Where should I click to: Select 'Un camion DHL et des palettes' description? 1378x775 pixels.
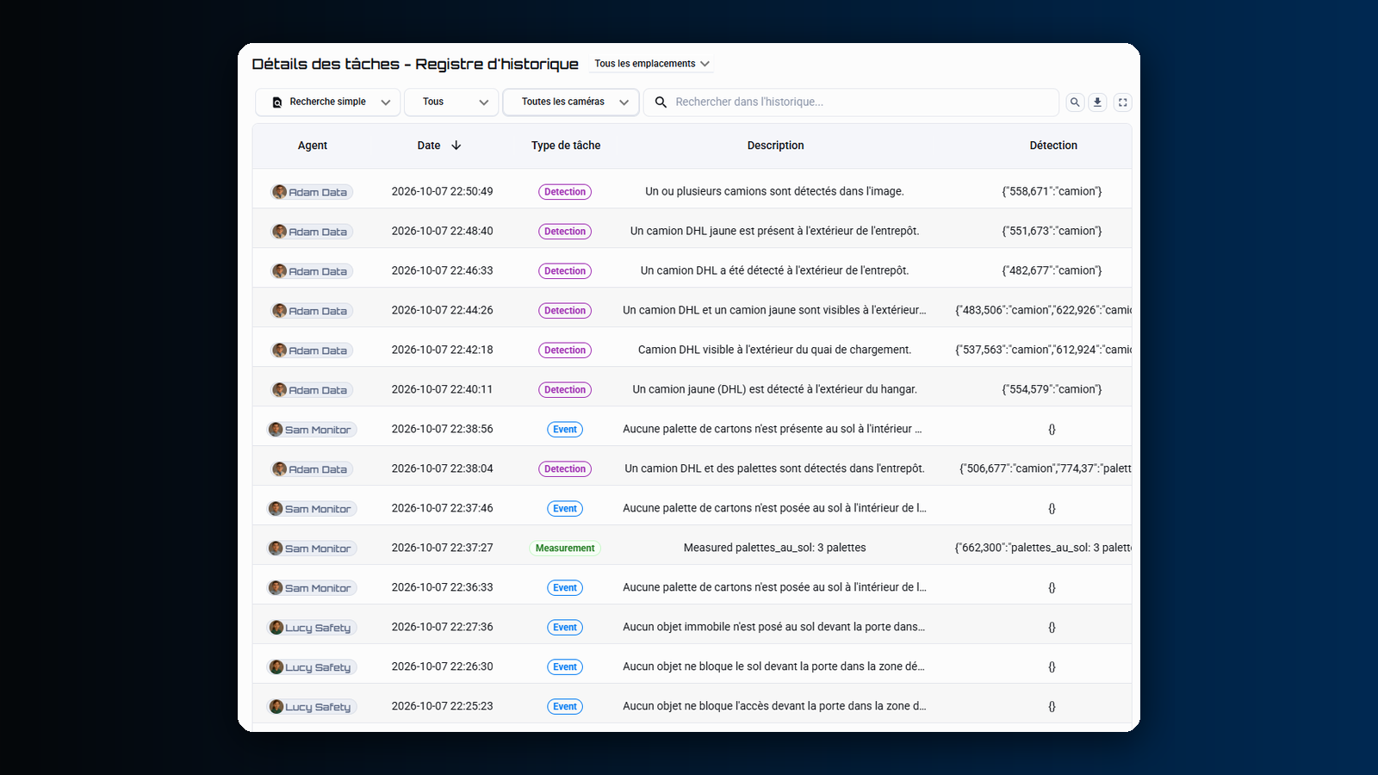pyautogui.click(x=775, y=468)
